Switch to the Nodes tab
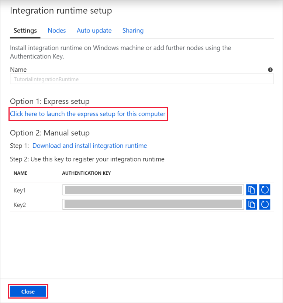Image resolution: width=283 pixels, height=303 pixels. (56, 31)
